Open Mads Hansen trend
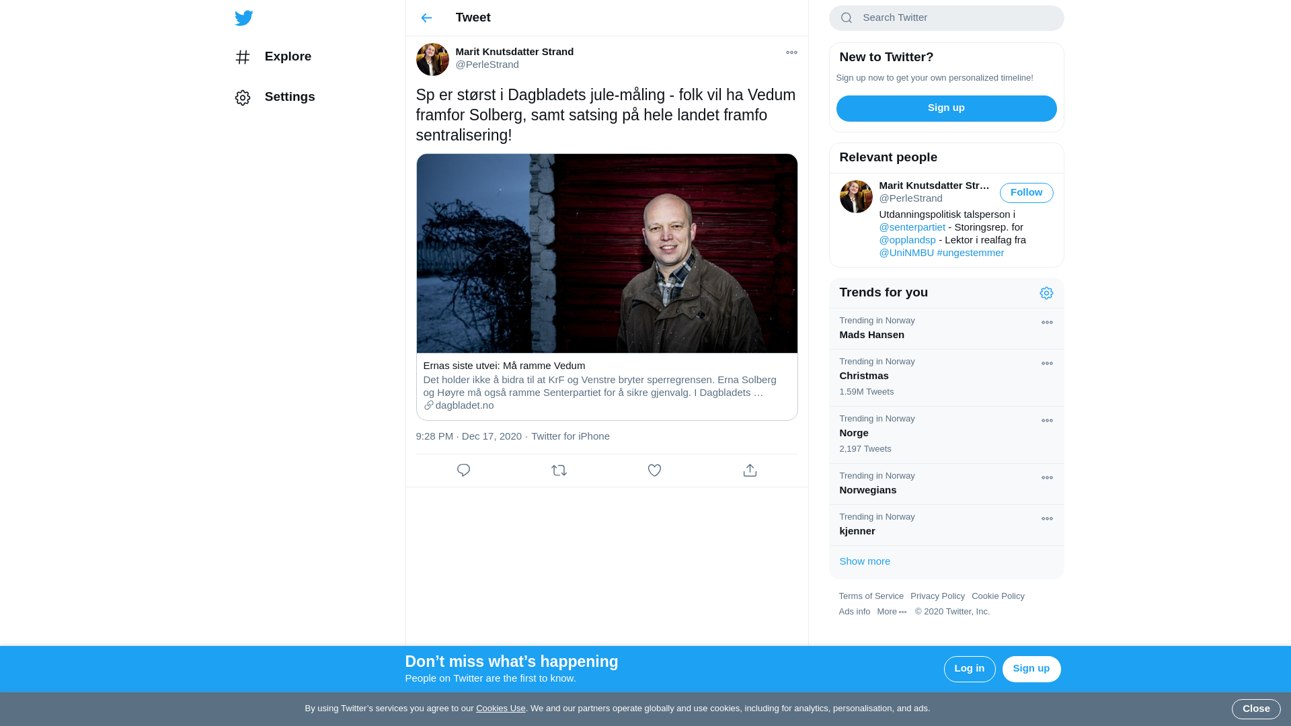Image resolution: width=1291 pixels, height=726 pixels. click(946, 329)
